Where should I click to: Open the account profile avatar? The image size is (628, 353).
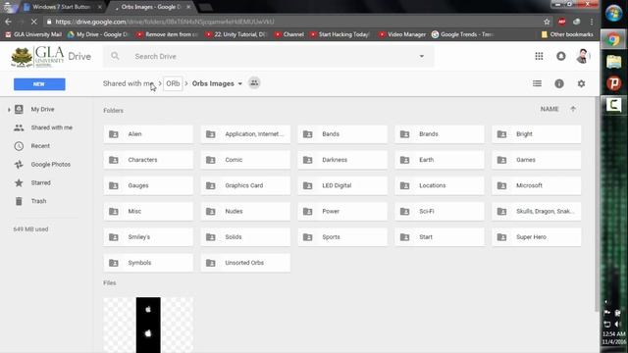click(x=583, y=57)
